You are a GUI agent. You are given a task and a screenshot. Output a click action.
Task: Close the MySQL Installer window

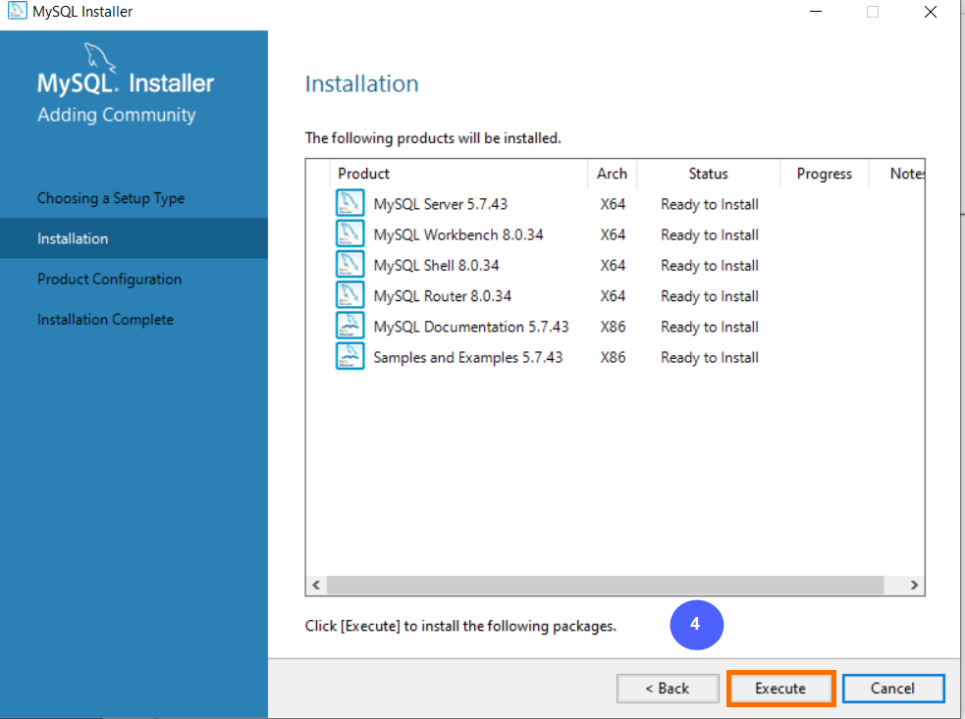pos(931,12)
